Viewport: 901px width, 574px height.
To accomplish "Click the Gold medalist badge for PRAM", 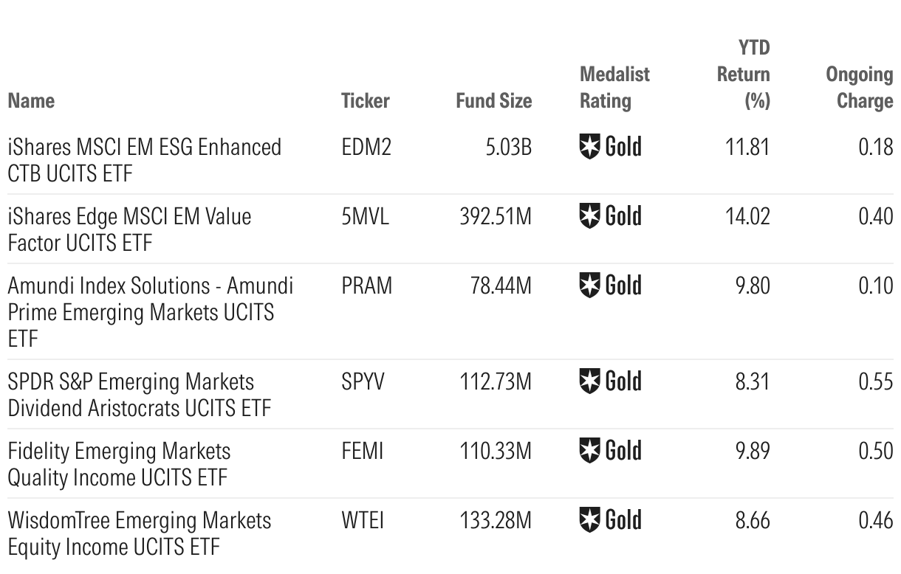I will tap(610, 285).
